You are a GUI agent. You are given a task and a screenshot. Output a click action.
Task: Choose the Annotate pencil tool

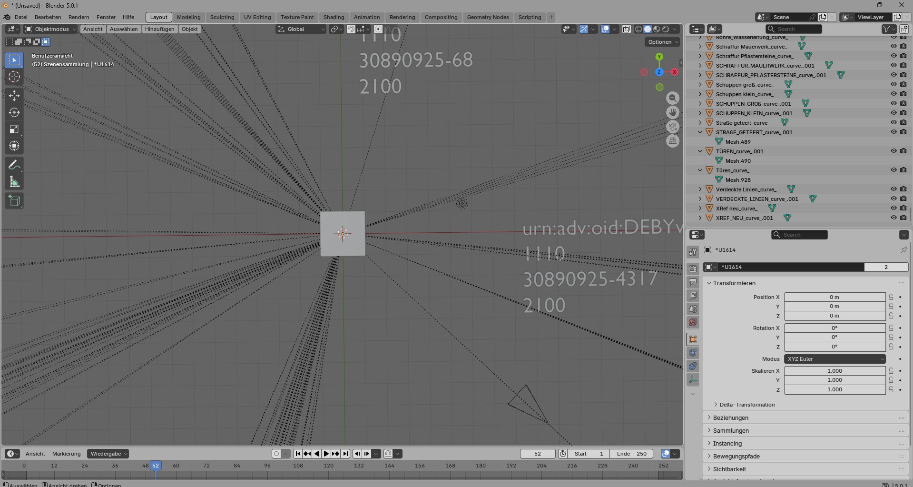coord(14,165)
